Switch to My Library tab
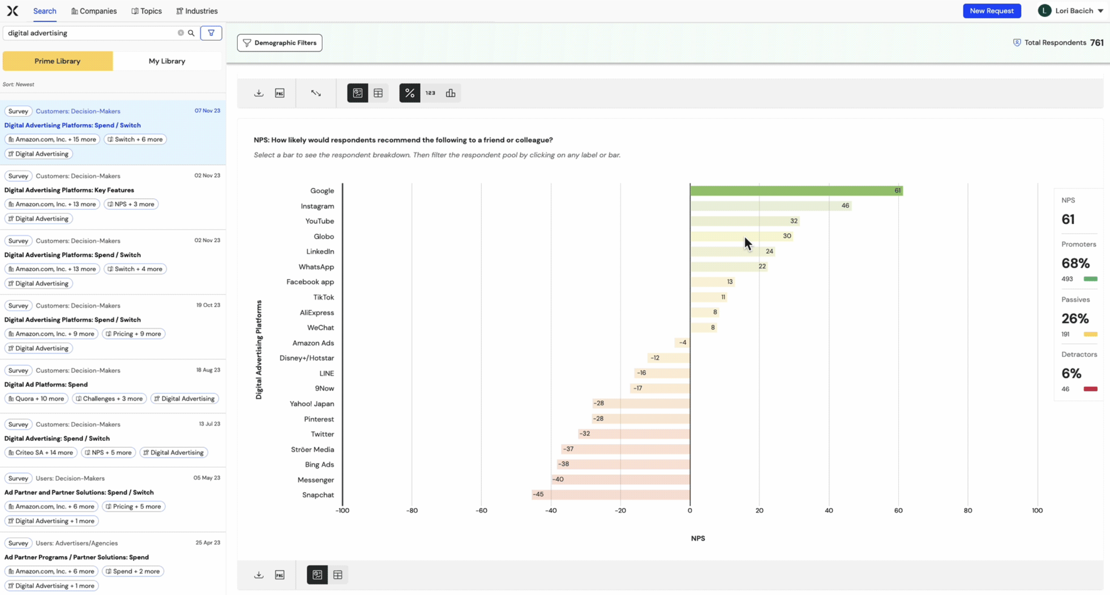1110x595 pixels. [x=167, y=61]
